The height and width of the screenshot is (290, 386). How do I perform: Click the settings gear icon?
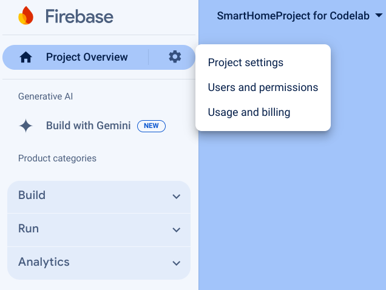click(175, 57)
